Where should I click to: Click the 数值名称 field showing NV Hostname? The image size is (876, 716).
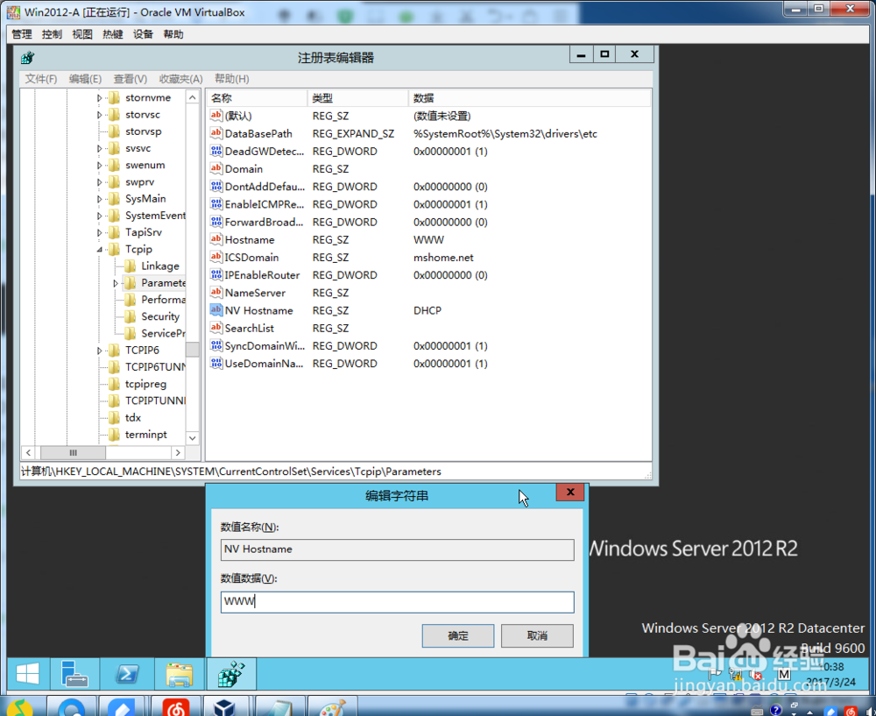coord(397,549)
